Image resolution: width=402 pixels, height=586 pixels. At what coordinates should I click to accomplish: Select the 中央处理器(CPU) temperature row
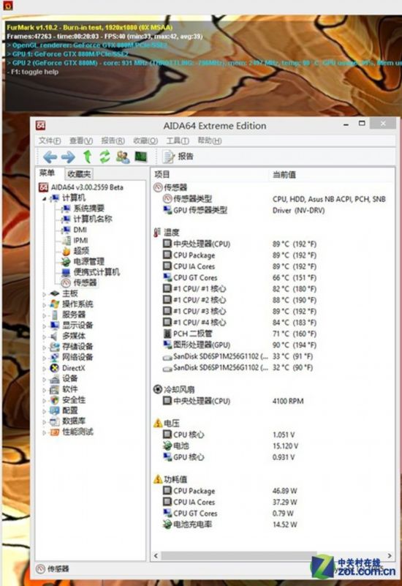240,244
